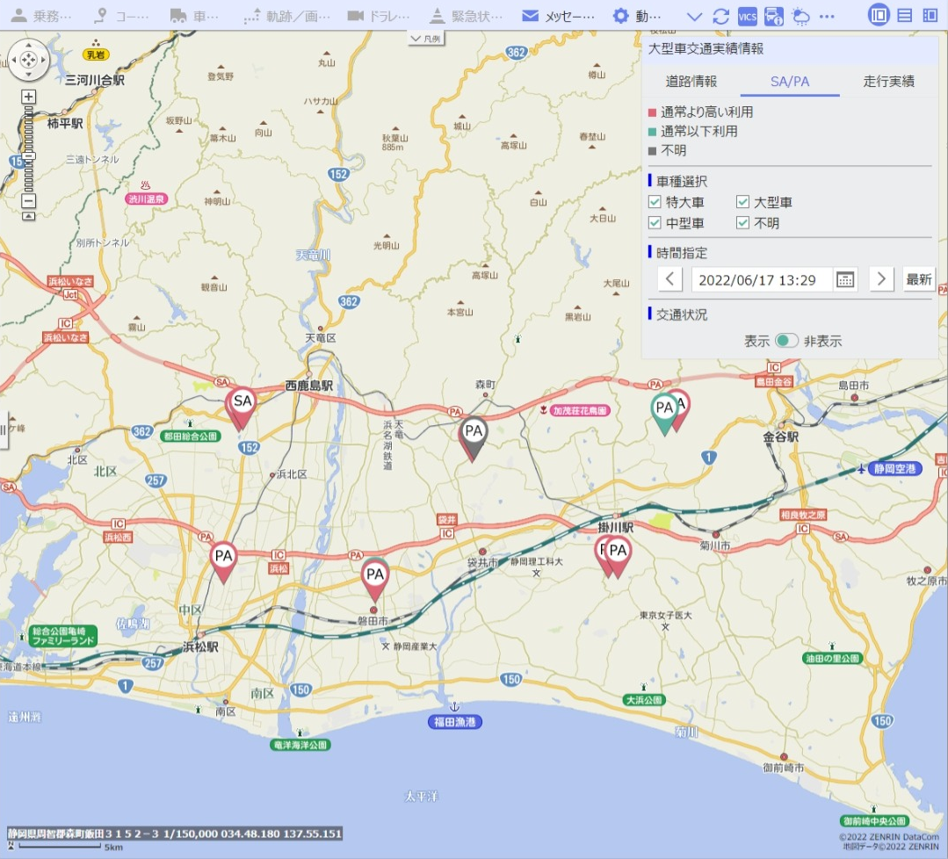
Task: Click the large vehicle traffic info icon
Action: (774, 17)
